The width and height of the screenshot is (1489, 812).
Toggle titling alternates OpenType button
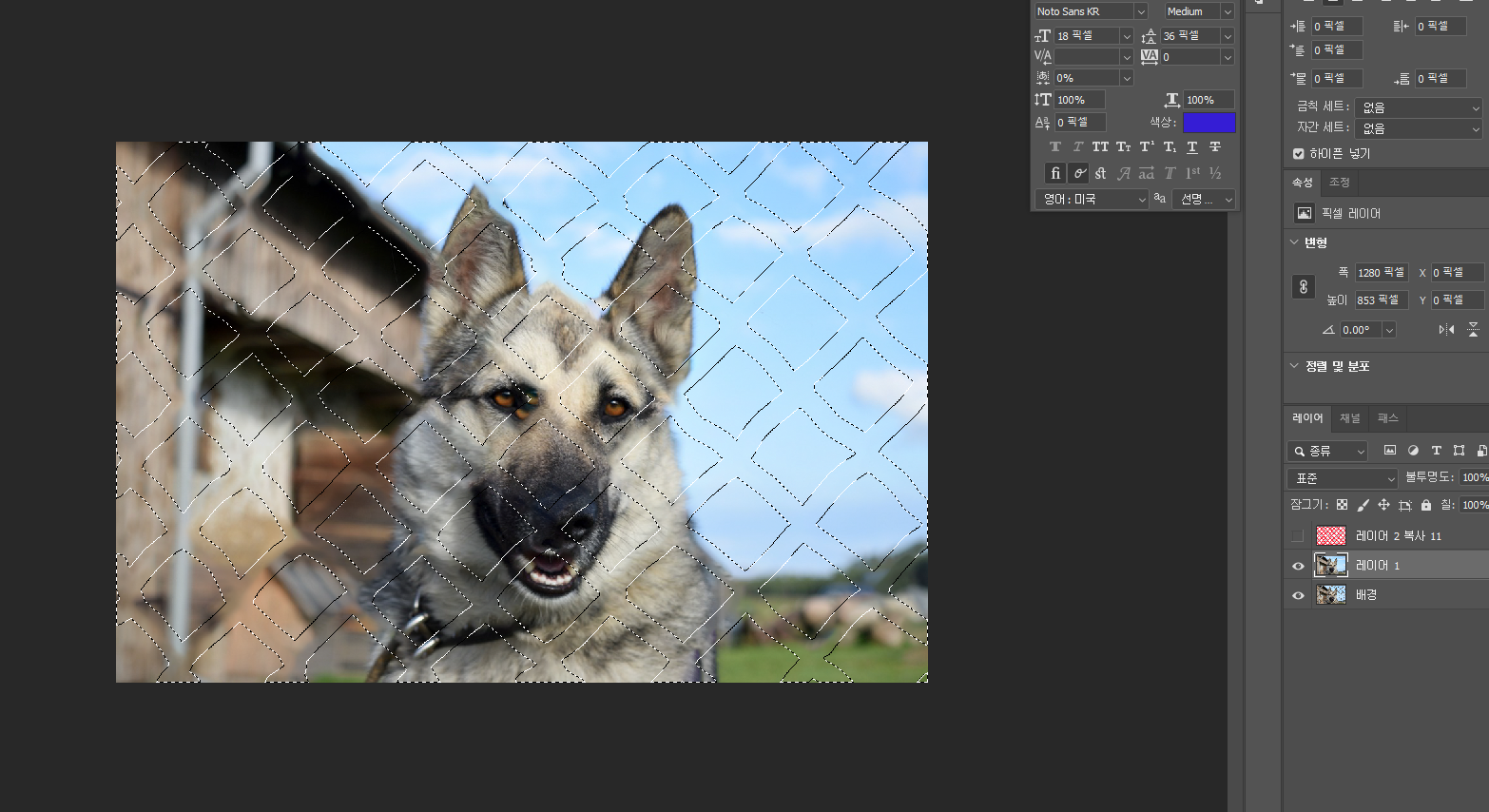[x=1170, y=173]
